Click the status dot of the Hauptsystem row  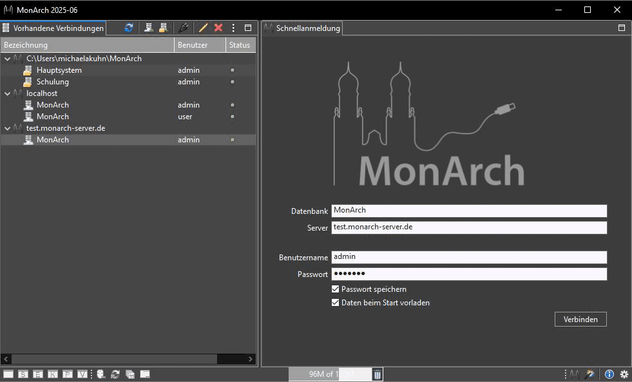pos(232,70)
